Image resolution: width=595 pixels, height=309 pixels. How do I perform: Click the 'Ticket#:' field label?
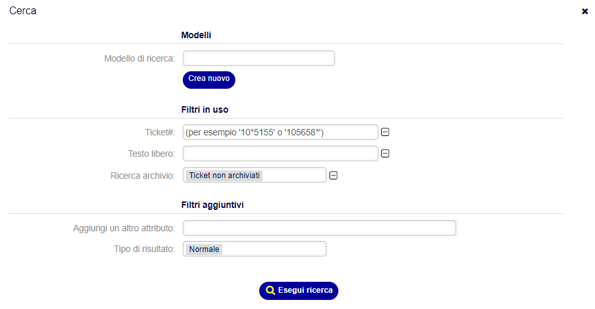[x=159, y=132]
